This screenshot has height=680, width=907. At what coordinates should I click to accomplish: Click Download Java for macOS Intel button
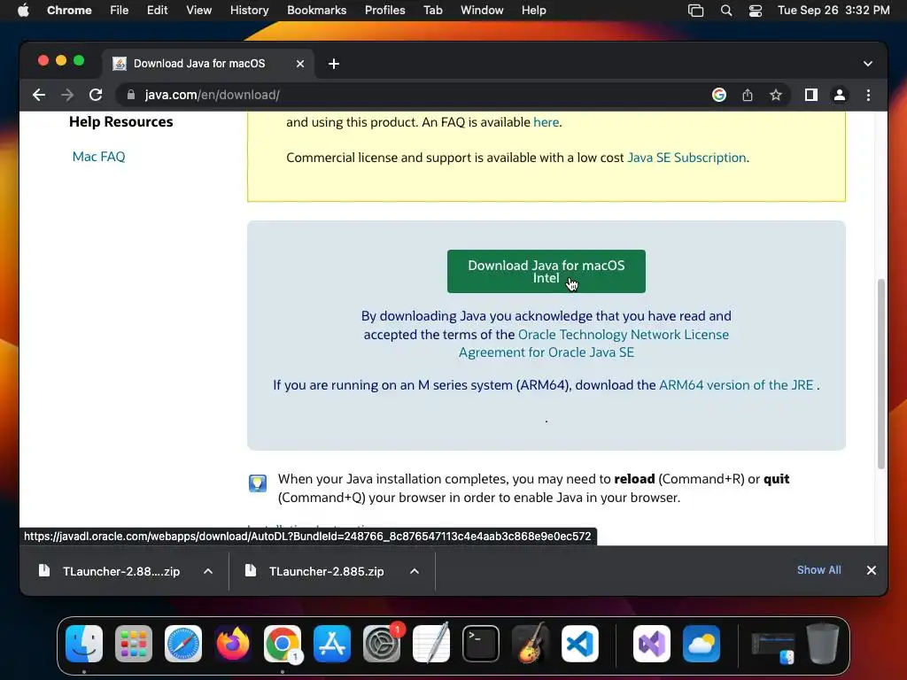click(546, 271)
